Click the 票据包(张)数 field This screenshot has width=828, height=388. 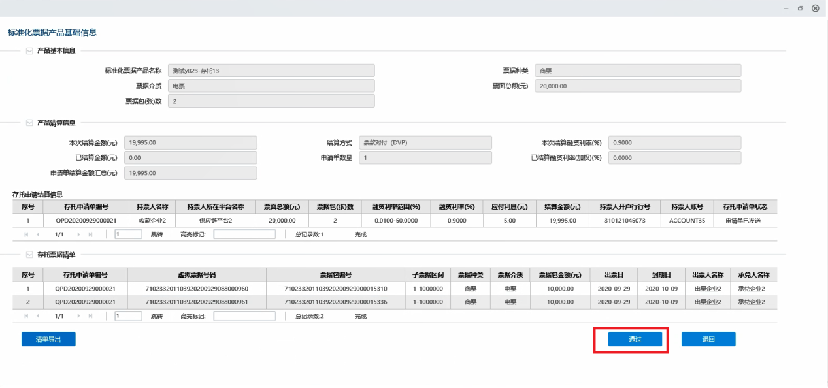[271, 101]
